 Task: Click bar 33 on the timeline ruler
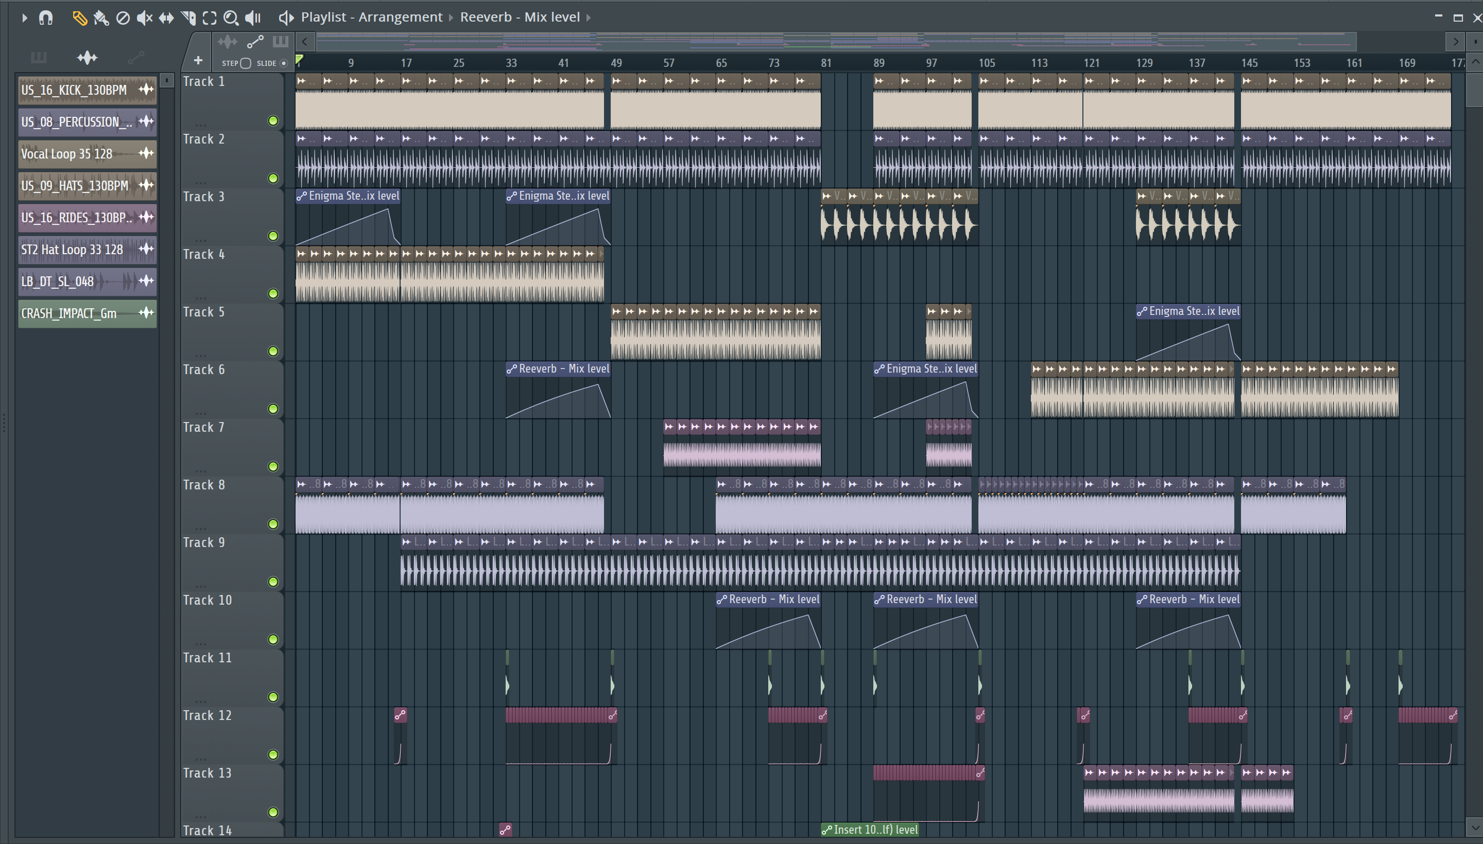pos(511,63)
